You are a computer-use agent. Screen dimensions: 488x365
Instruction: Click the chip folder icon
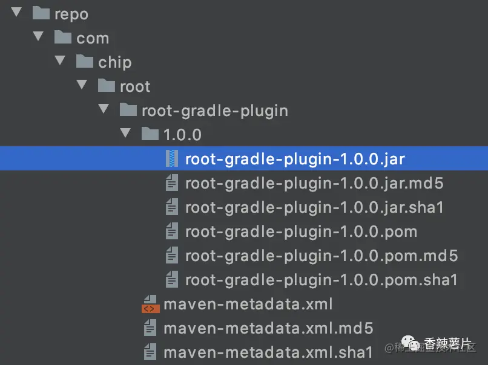click(x=85, y=62)
